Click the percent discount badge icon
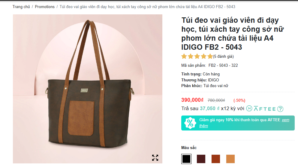 [190, 123]
